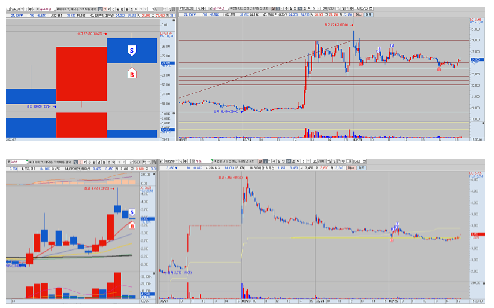
Task: Select 일 (daily) period in bottom-left chart
Action: click(75, 162)
